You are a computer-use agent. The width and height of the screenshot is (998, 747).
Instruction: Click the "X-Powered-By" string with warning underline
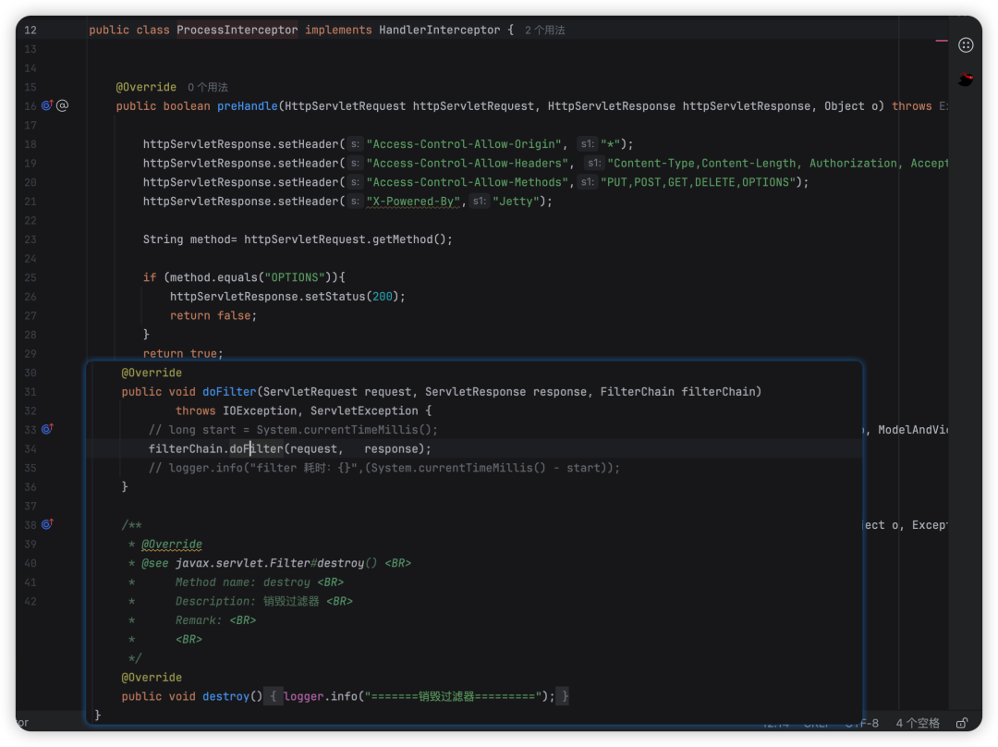point(412,202)
